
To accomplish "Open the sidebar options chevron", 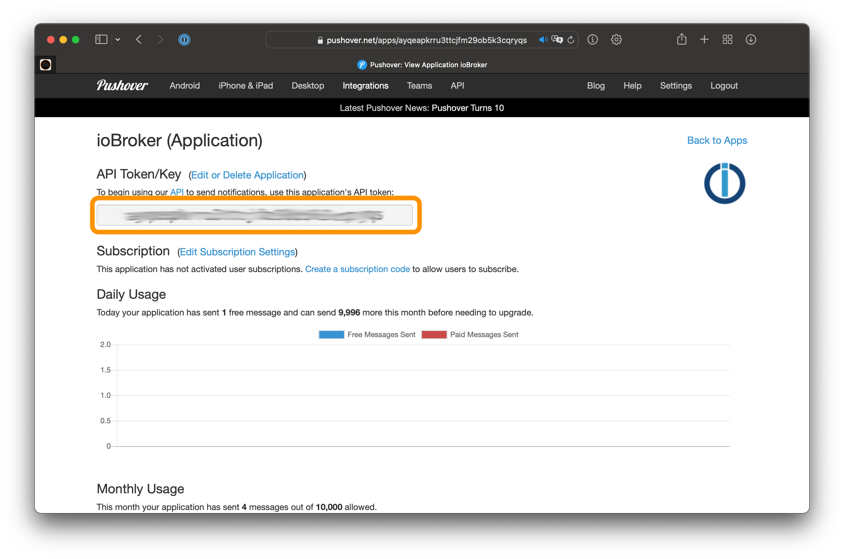I will (x=118, y=40).
